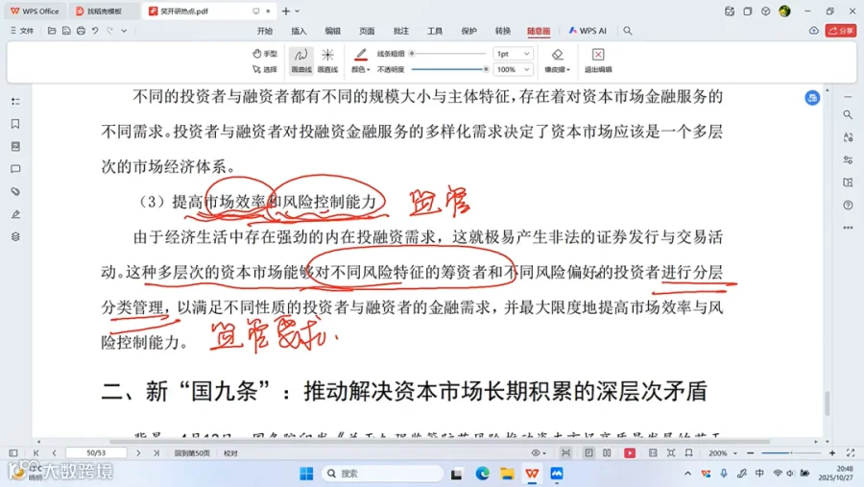864x487 pixels.
Task: Click the 退出编辑 exit editing icon
Action: pos(598,55)
